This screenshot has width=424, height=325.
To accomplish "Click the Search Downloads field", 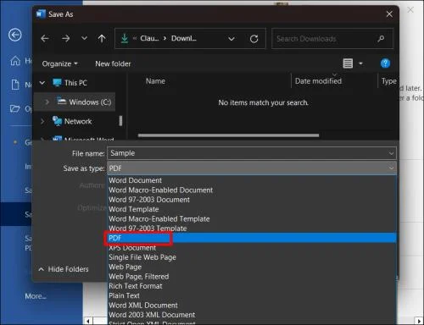I will point(332,39).
